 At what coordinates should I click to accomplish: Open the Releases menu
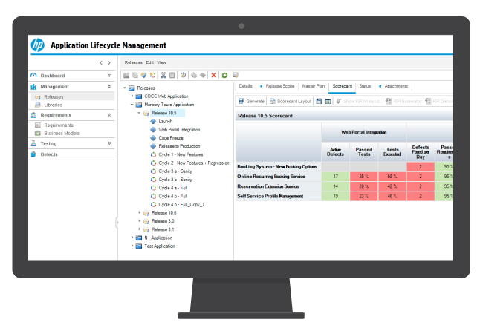point(133,62)
